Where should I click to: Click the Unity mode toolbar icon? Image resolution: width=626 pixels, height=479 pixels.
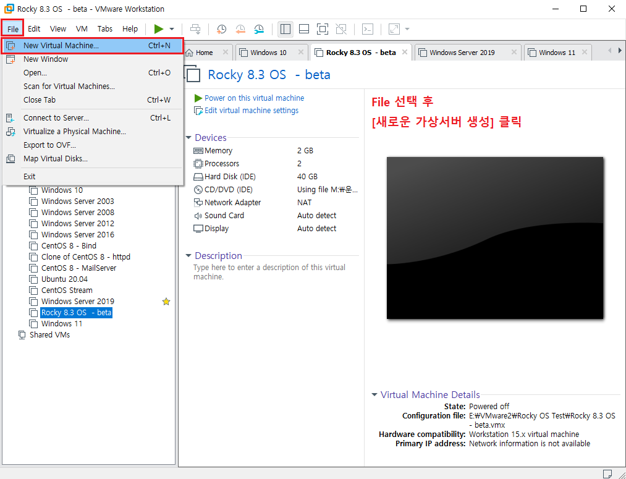point(341,28)
